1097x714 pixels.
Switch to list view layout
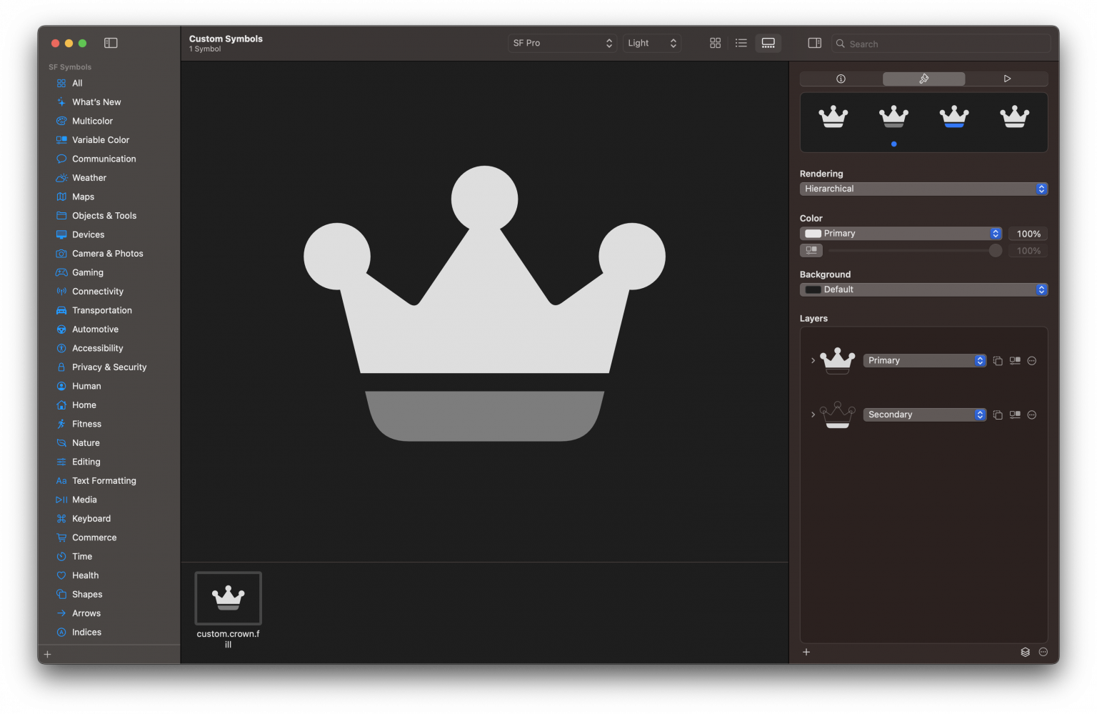741,43
